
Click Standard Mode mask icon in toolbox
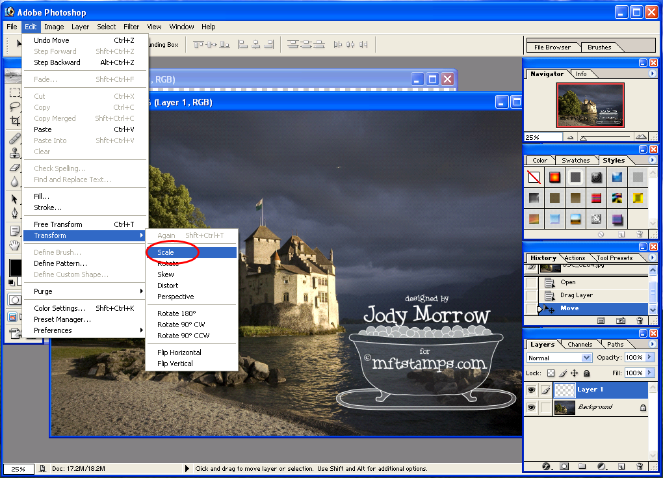tap(15, 300)
